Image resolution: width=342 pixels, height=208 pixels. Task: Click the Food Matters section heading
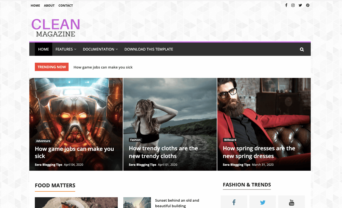click(55, 186)
